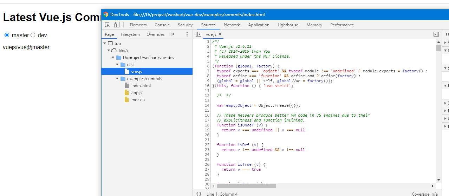Image resolution: width=449 pixels, height=196 pixels.
Task: Hide the navigator pane with the toggle icon
Action: tap(199, 34)
